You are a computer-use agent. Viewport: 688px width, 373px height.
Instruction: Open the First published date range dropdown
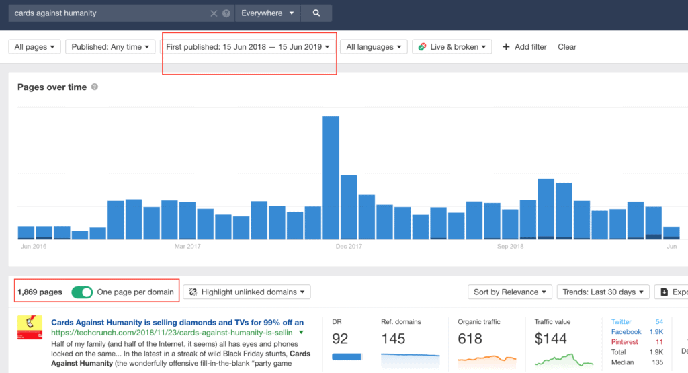click(248, 47)
